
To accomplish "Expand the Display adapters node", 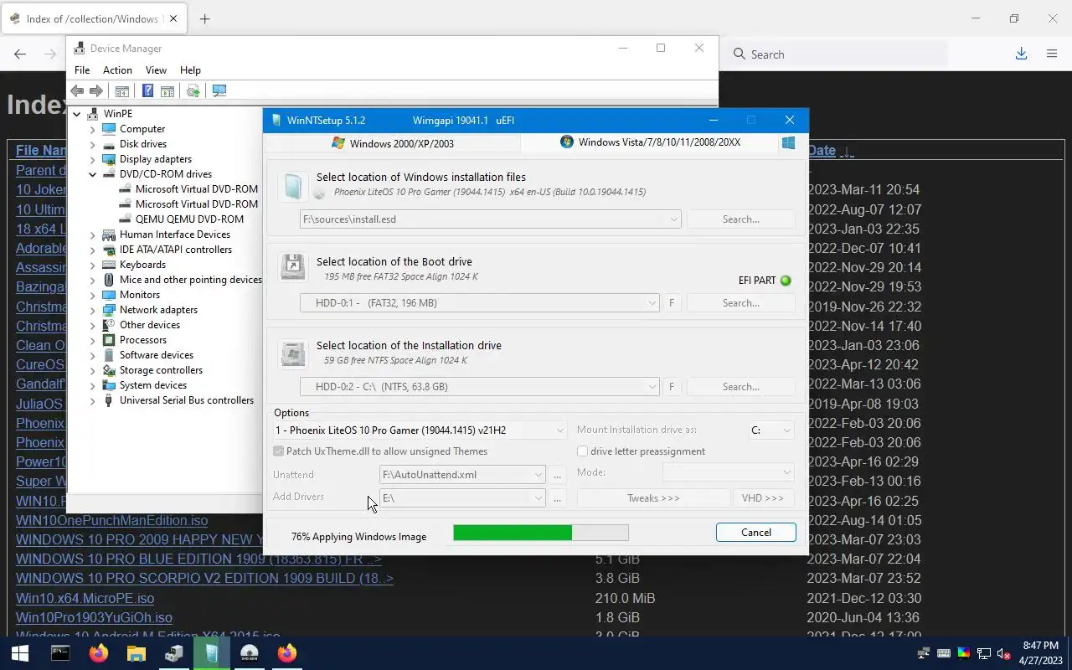I will tap(93, 159).
